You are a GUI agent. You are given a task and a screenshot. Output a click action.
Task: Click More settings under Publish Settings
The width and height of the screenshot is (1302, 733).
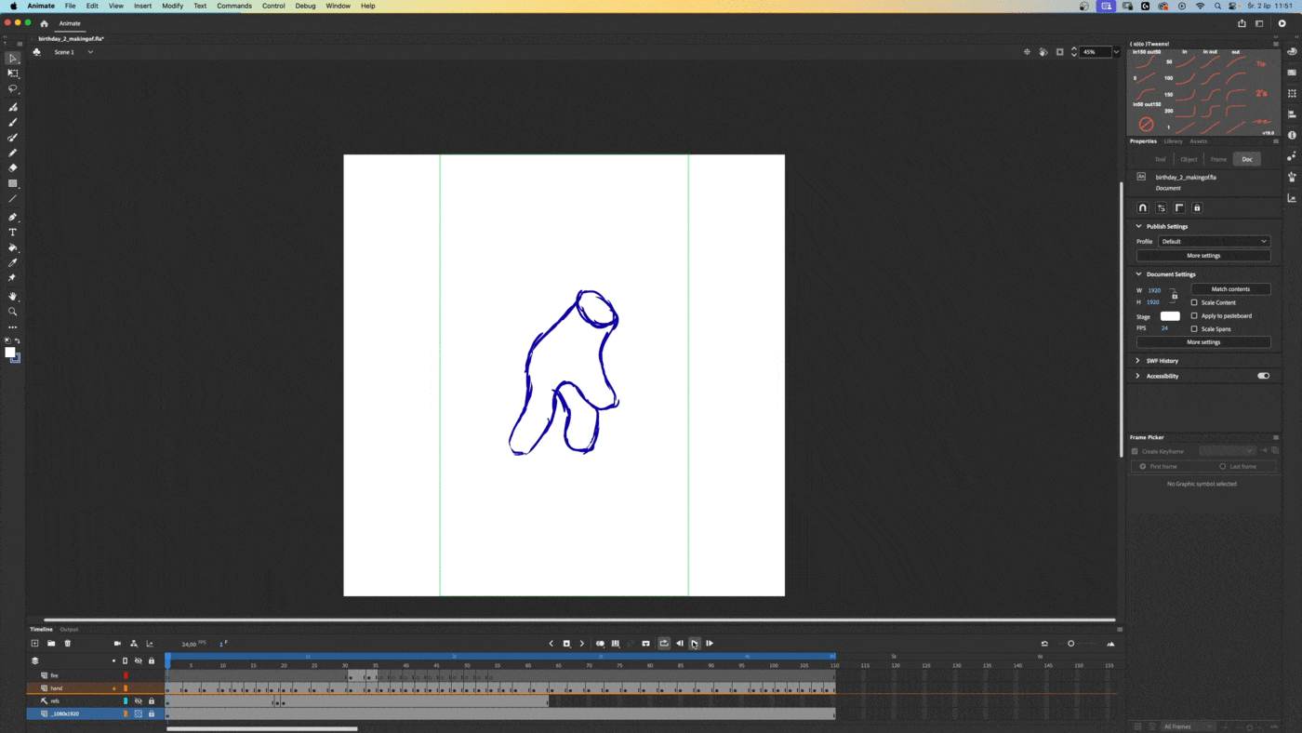[x=1202, y=256]
